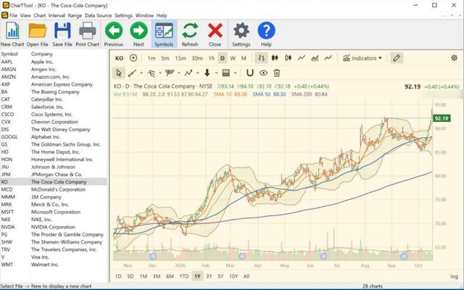
Task: Toggle drawings visibility eye icon
Action: pyautogui.click(x=263, y=72)
